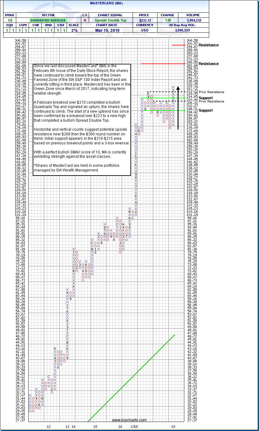The image size is (259, 431).
Task: Click the www.siacharts.com link at bottom
Action: click(x=129, y=420)
